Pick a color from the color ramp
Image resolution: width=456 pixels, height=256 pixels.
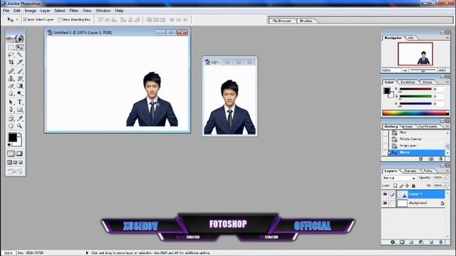pyautogui.click(x=415, y=113)
